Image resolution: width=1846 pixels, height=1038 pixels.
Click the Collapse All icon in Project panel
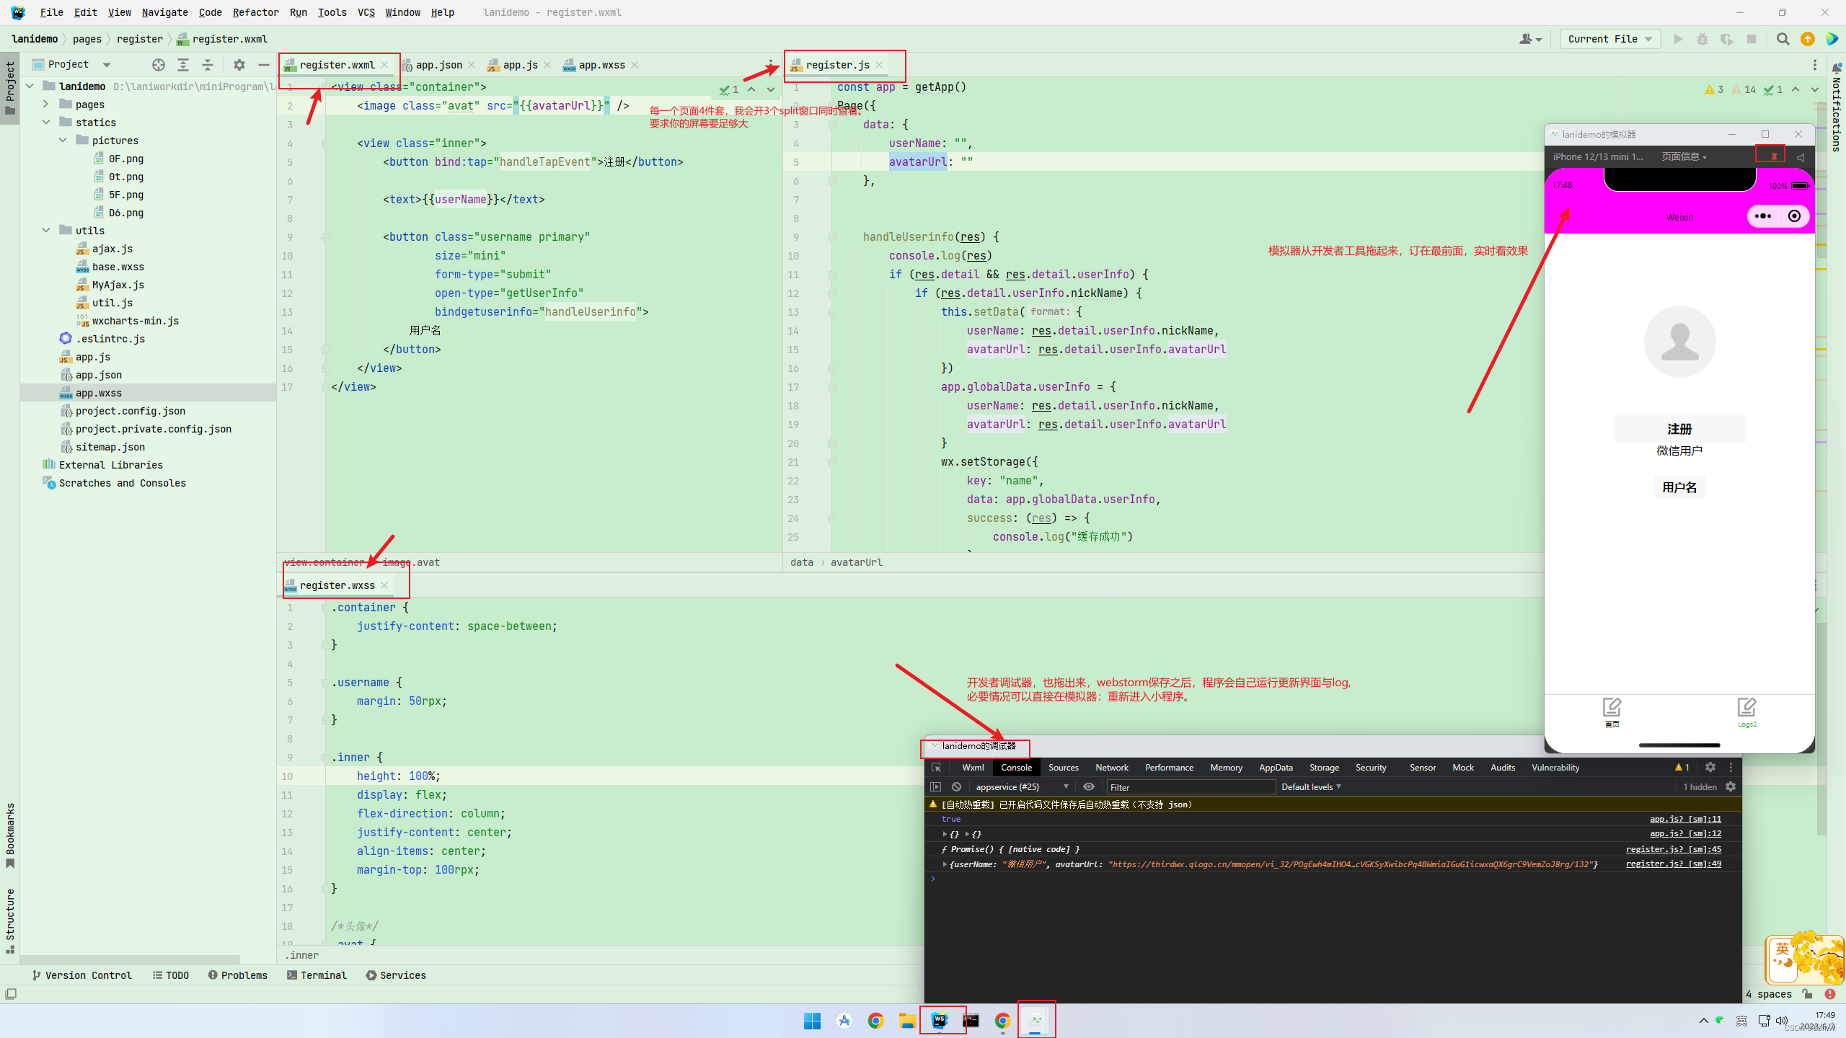(x=208, y=65)
